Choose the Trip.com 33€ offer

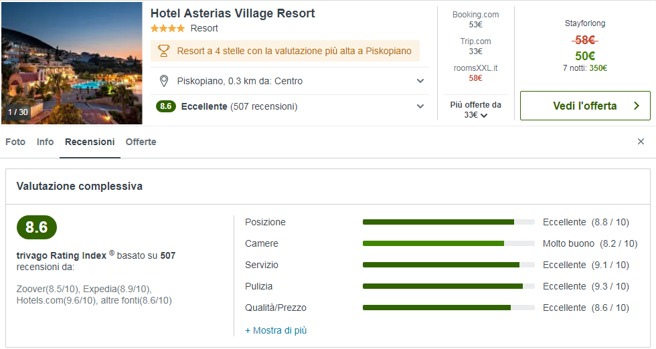475,46
